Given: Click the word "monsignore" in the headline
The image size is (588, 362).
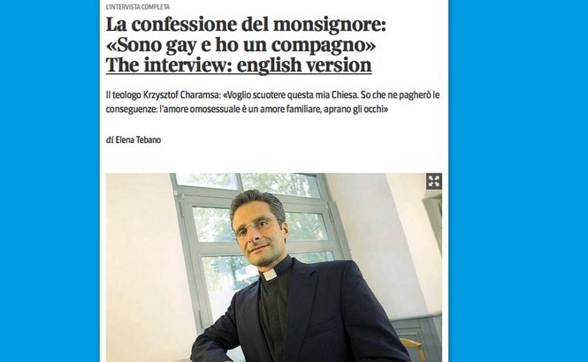Looking at the screenshot, I should pos(327,25).
